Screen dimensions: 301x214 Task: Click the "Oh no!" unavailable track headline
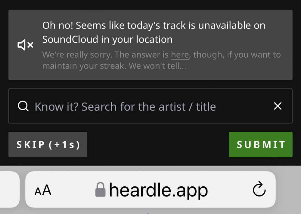pos(154,26)
